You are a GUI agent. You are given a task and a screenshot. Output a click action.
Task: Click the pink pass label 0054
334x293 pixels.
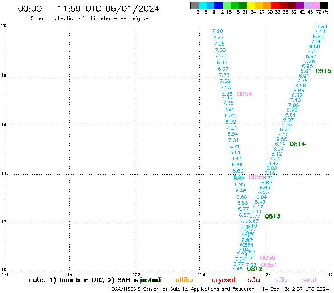pyautogui.click(x=245, y=94)
